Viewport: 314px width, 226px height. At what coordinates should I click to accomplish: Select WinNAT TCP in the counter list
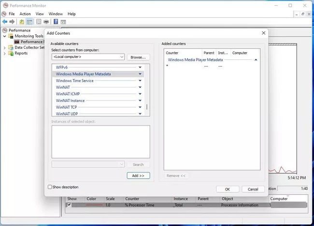(98, 107)
